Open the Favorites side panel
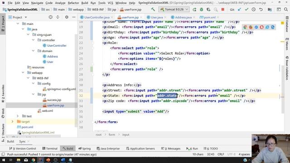 pos(3,94)
